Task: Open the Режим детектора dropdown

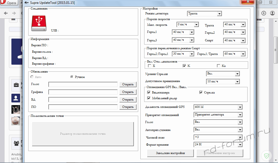Action: 204,14
